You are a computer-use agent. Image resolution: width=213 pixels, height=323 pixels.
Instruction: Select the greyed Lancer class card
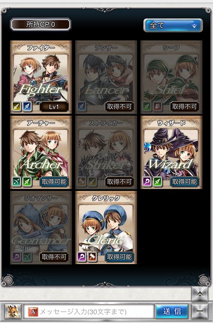106,77
